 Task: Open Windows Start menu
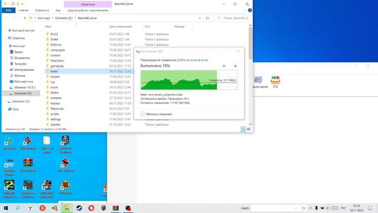click(x=6, y=208)
